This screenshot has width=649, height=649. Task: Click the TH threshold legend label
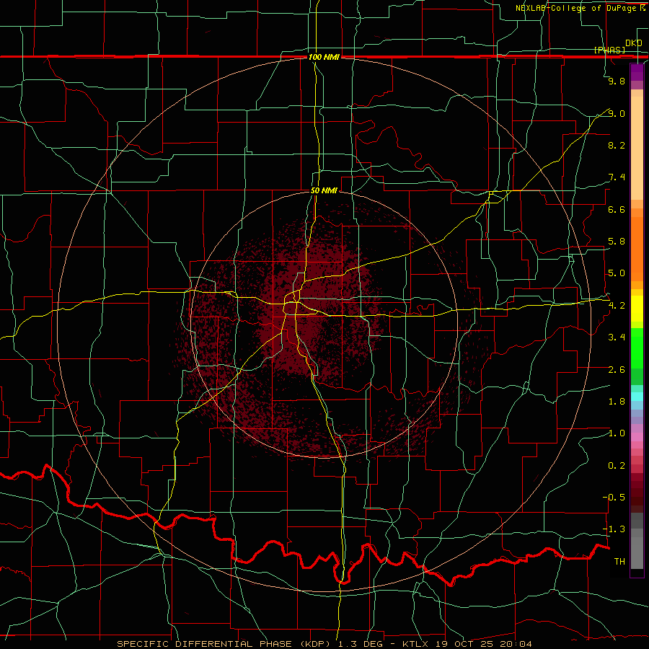coord(619,562)
